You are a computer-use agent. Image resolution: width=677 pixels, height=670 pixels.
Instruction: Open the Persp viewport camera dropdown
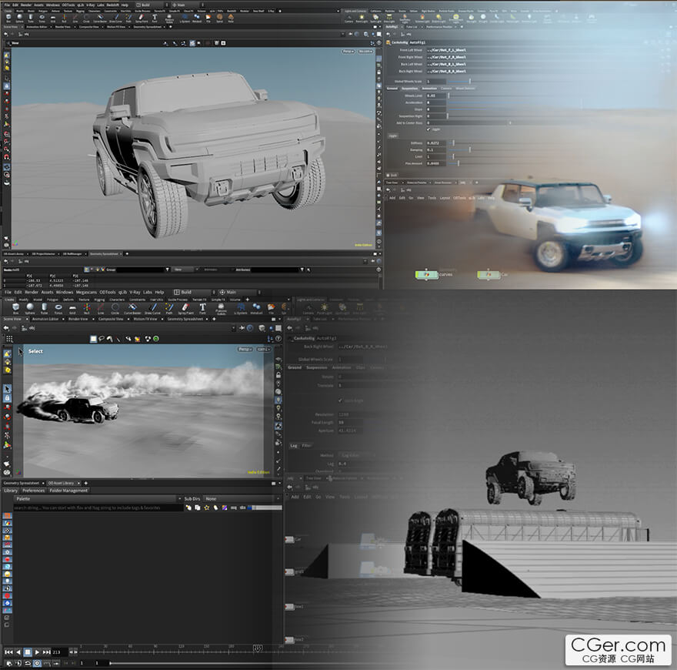(x=244, y=349)
